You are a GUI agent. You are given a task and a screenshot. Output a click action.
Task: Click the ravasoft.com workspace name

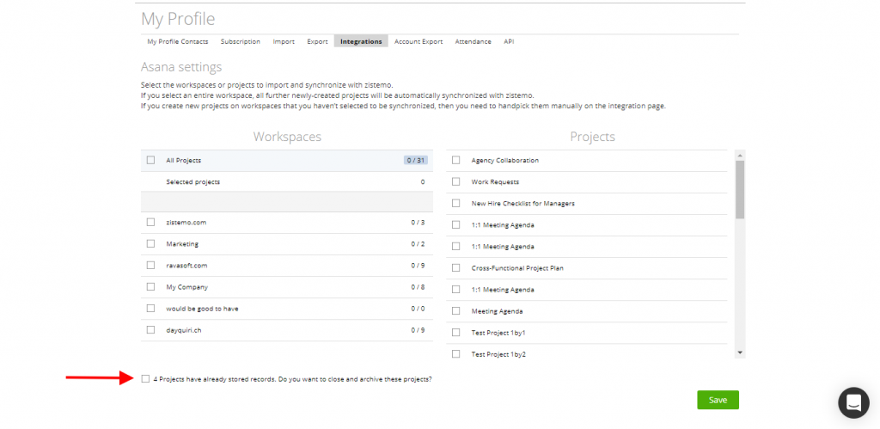click(186, 265)
